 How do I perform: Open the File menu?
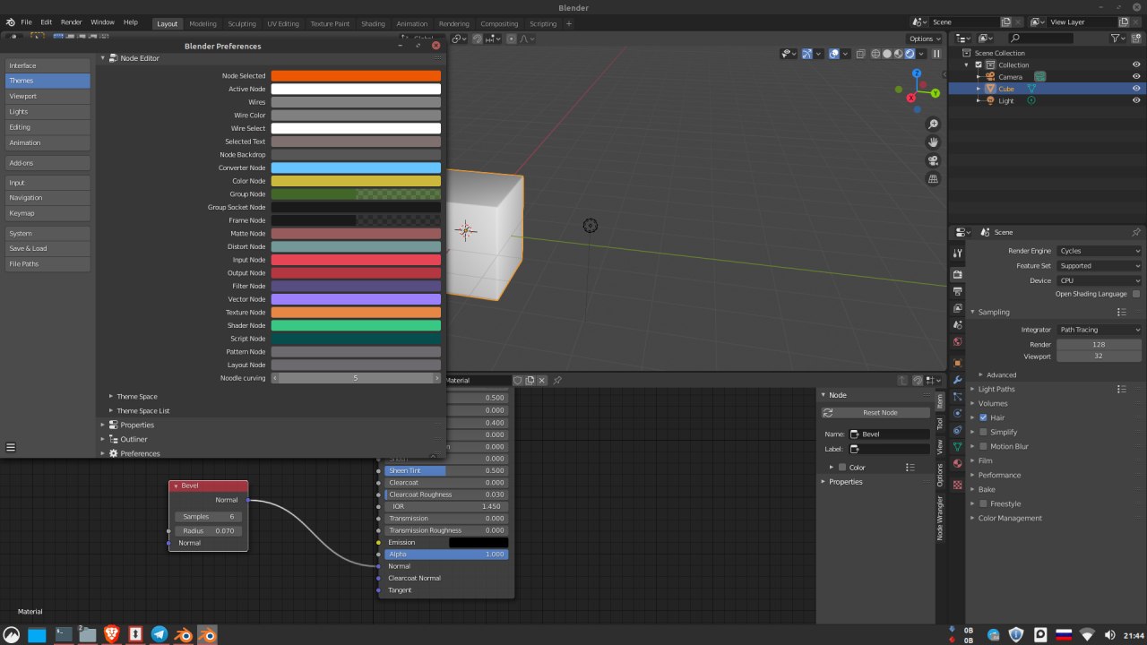click(26, 21)
